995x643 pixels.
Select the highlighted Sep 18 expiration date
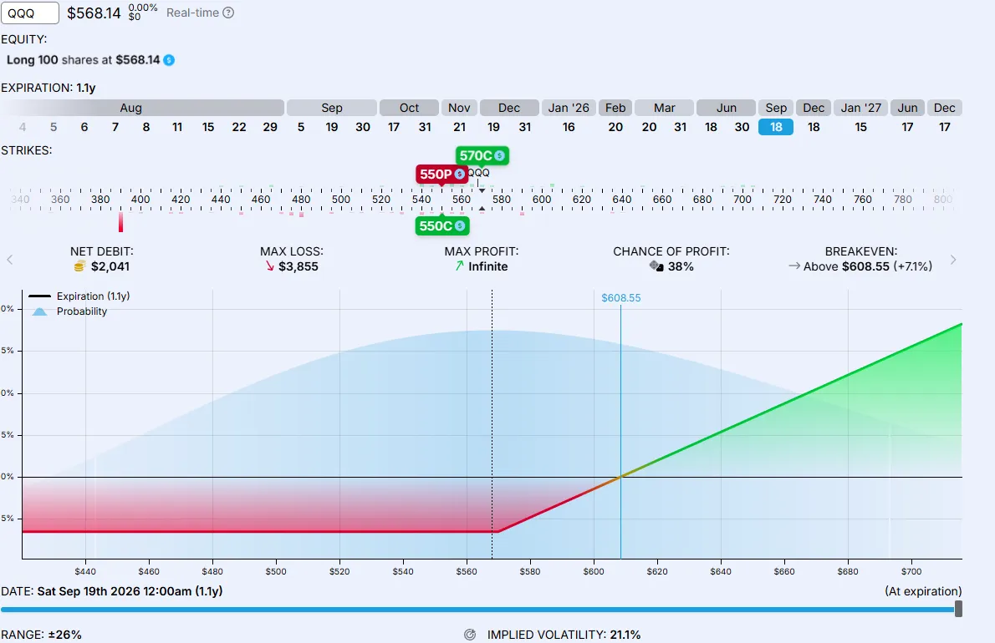tap(775, 127)
